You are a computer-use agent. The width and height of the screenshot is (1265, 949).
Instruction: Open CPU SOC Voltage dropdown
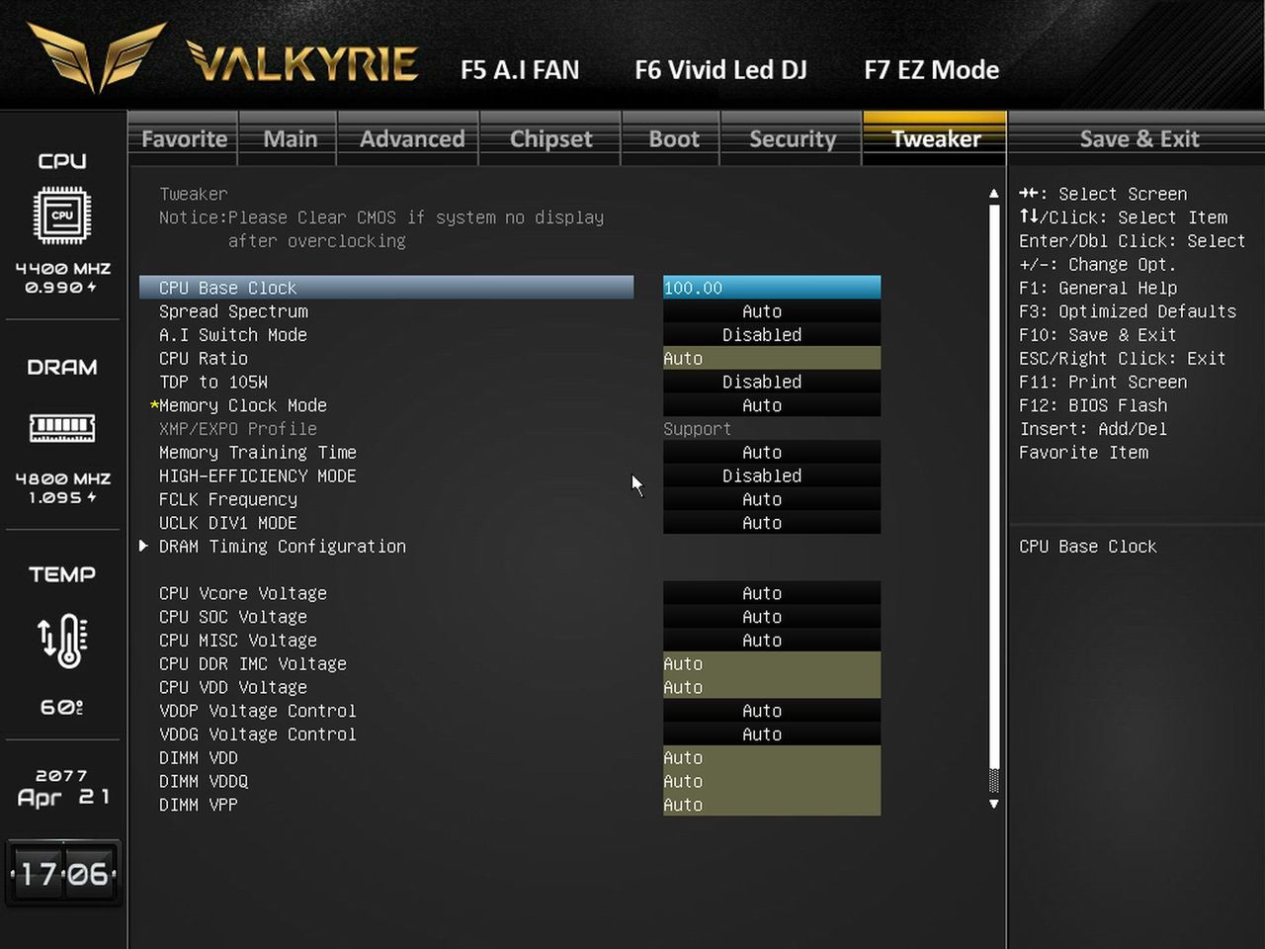[x=772, y=618]
